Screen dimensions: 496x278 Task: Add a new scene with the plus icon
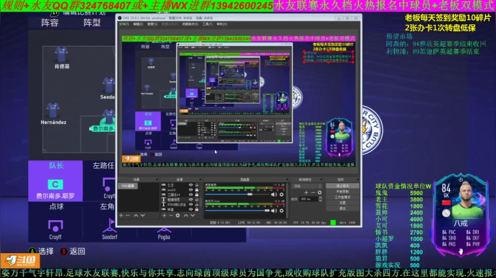pos(121,215)
